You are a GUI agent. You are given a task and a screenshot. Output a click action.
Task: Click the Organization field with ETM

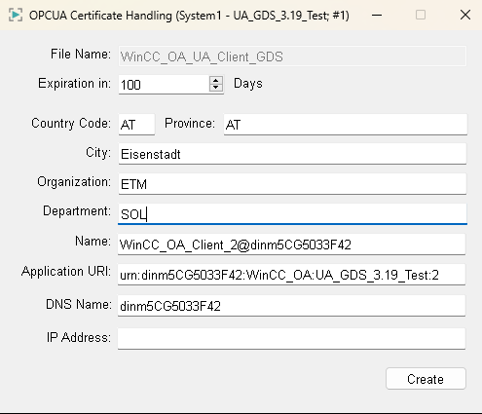point(292,184)
